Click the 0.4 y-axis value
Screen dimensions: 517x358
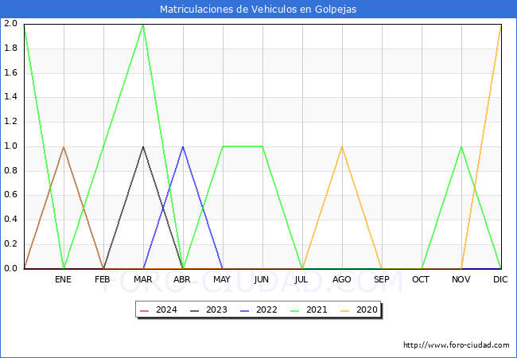10,220
